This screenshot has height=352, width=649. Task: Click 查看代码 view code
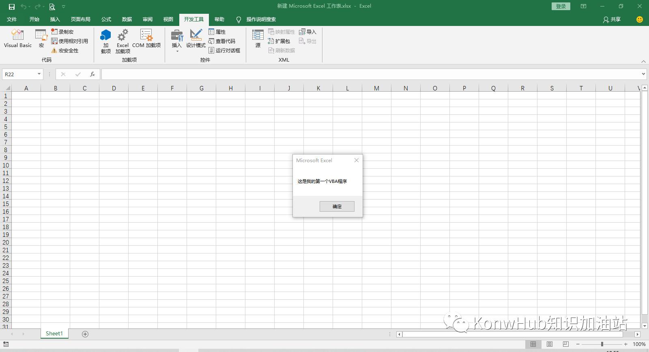222,41
